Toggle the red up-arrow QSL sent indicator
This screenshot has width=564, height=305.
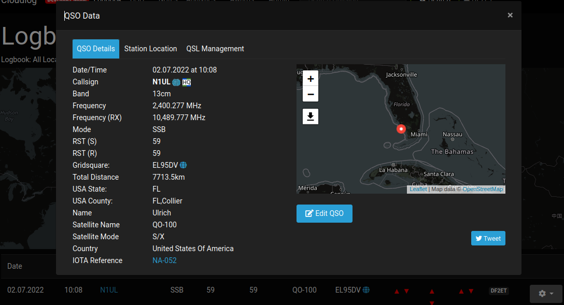coord(397,291)
